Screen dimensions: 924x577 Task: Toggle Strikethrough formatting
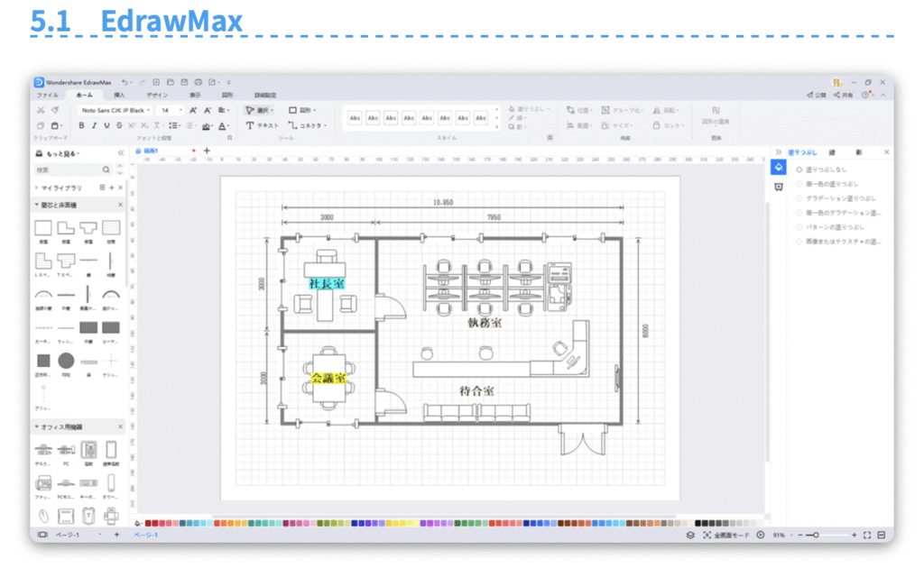119,125
